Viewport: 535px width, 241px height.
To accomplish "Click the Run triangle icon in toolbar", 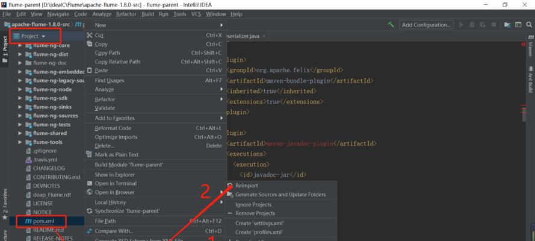I will point(462,25).
